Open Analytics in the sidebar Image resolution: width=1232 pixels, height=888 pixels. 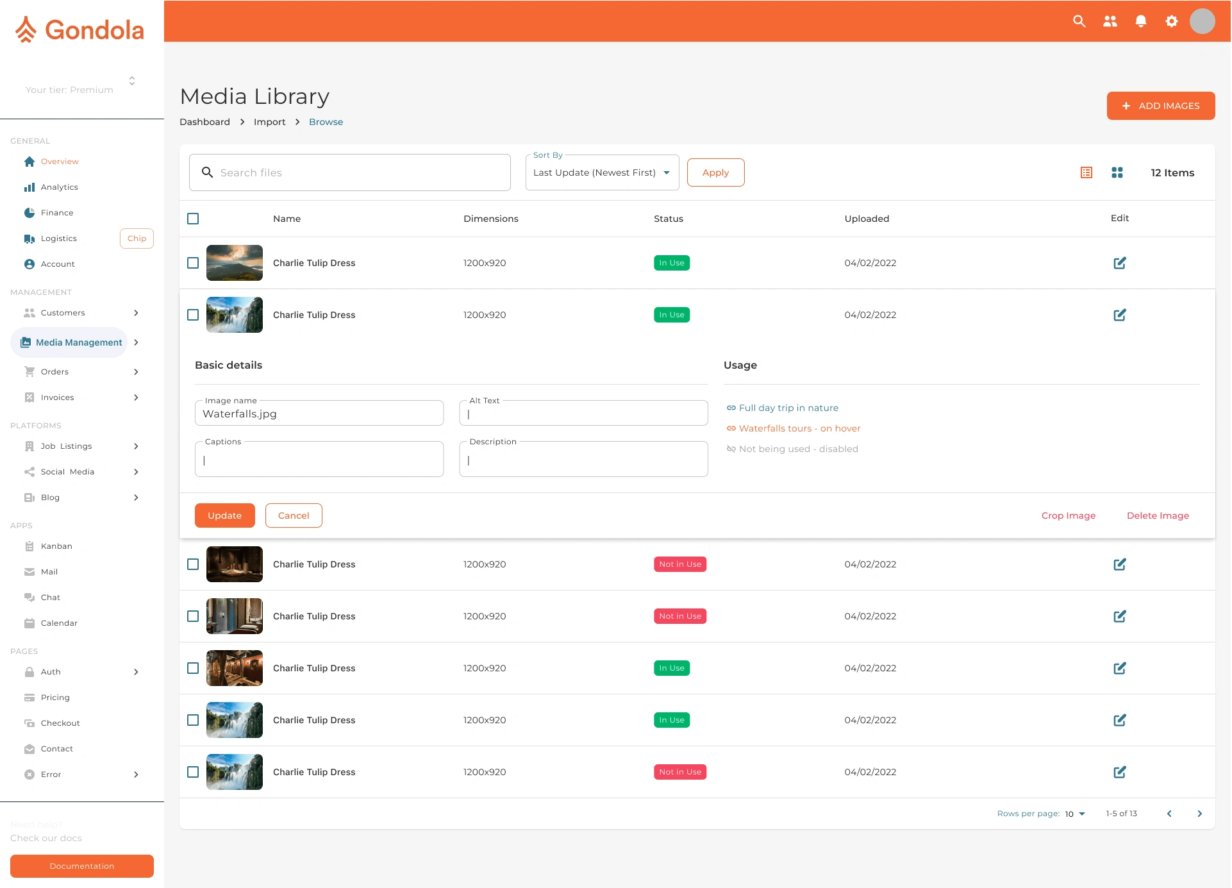click(x=59, y=187)
